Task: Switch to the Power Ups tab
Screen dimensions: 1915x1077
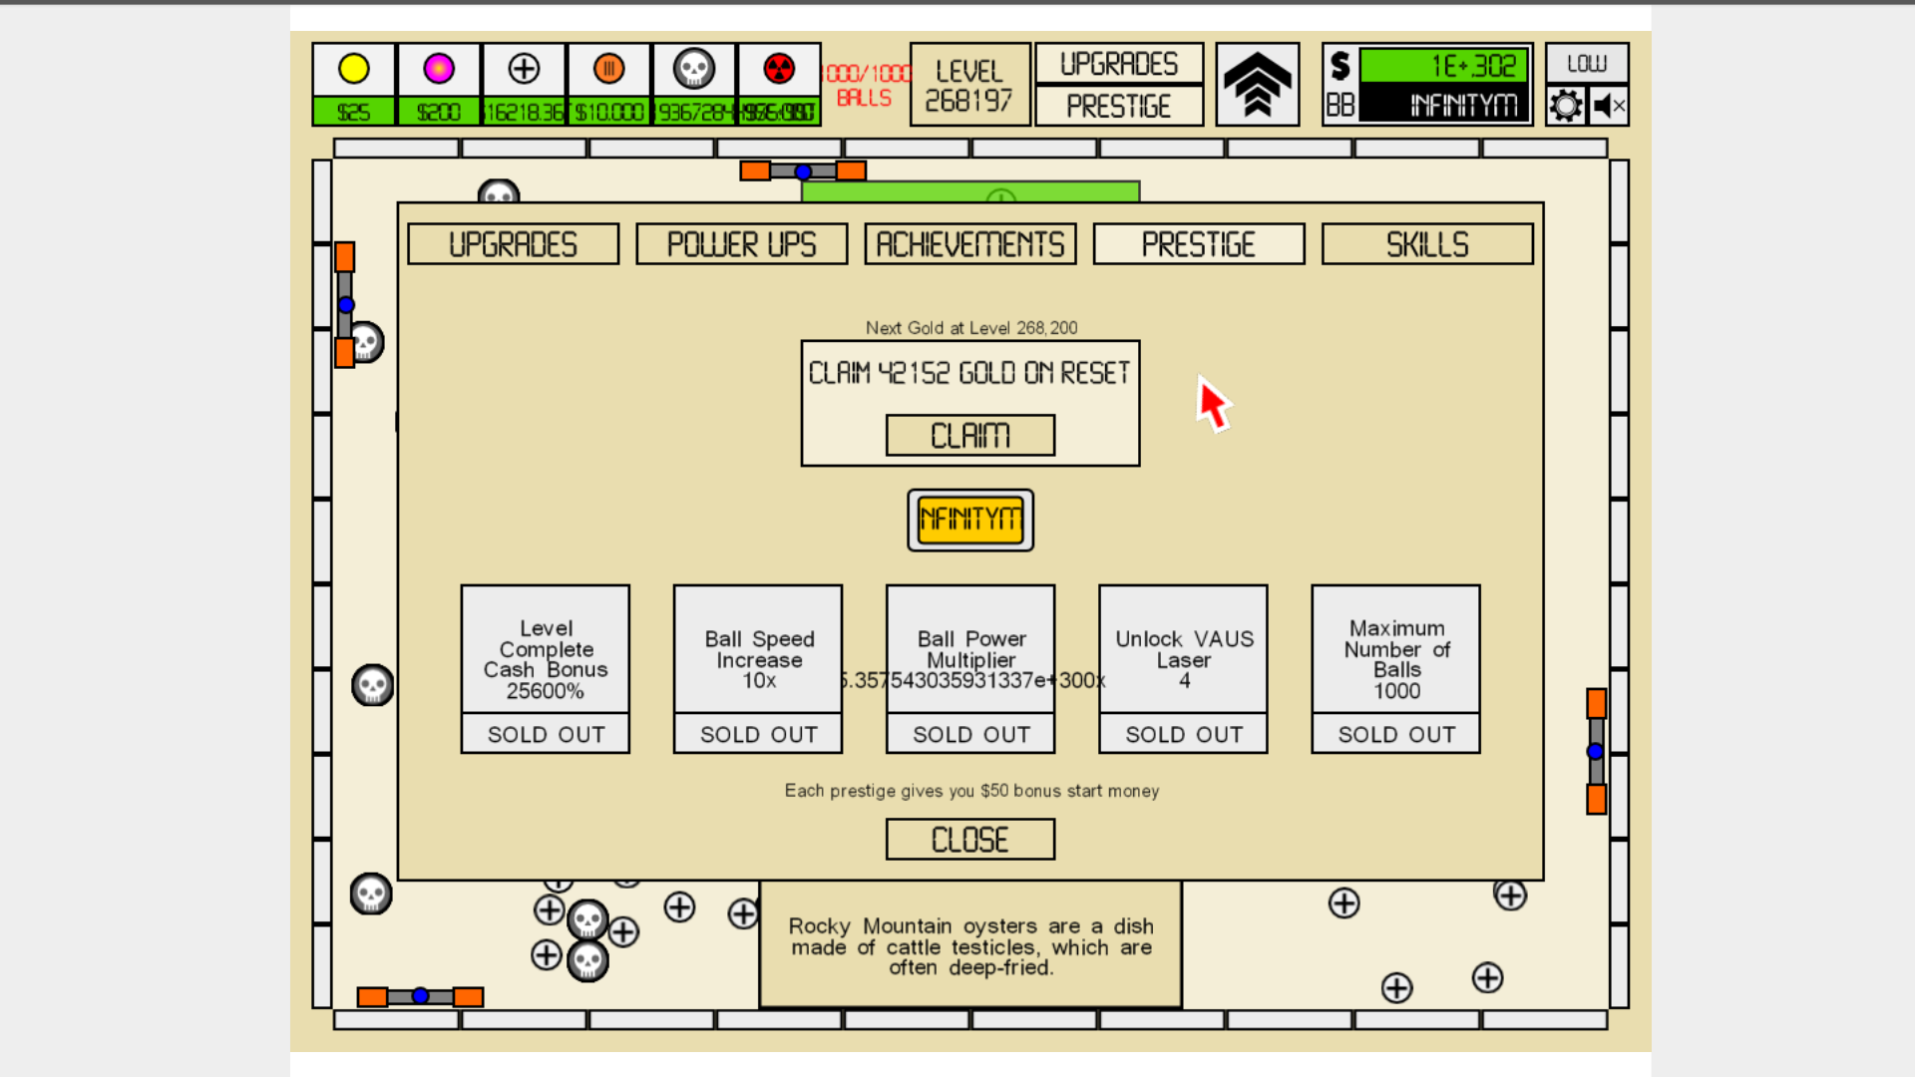Action: pos(740,243)
